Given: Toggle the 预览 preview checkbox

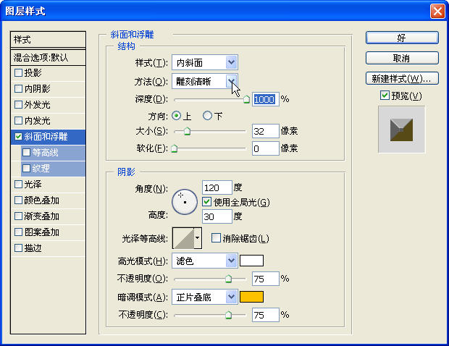Looking at the screenshot, I should (385, 96).
